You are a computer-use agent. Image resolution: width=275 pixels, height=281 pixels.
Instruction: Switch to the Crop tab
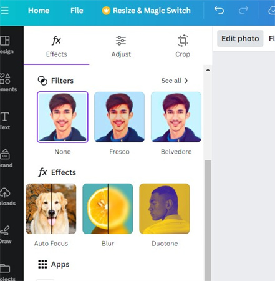183,46
